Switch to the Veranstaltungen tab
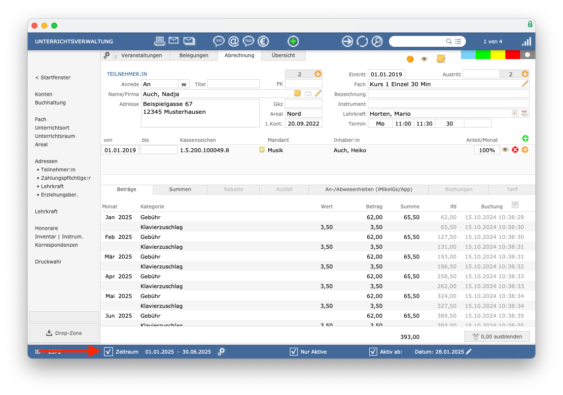563x395 pixels. tap(141, 55)
